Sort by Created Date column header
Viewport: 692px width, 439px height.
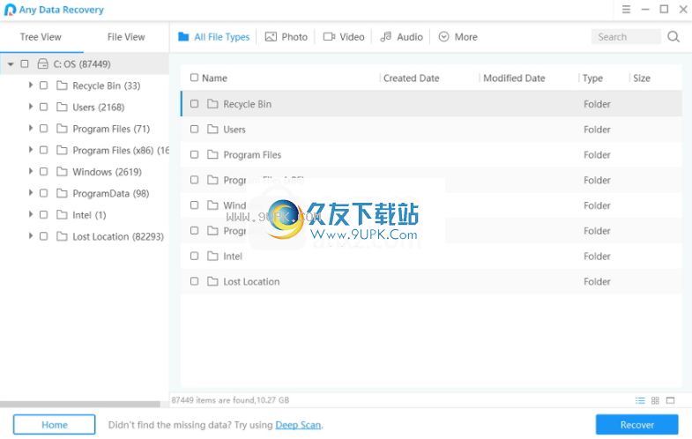click(411, 78)
